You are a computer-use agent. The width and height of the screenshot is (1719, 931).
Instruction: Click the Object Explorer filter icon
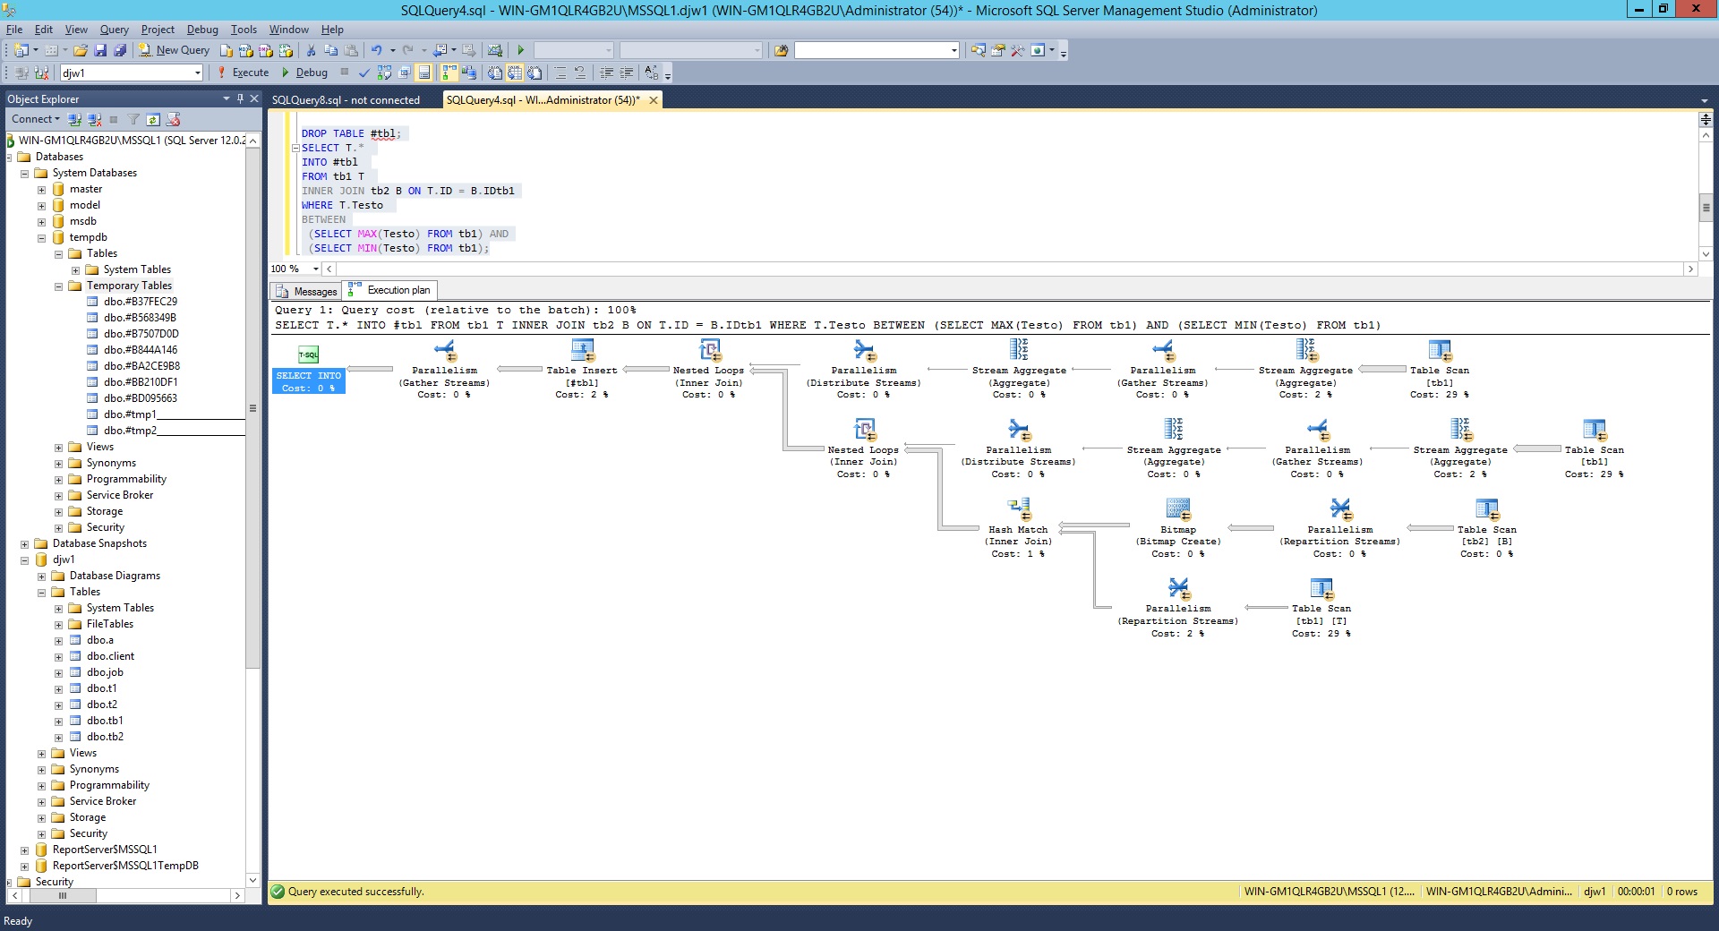[133, 119]
